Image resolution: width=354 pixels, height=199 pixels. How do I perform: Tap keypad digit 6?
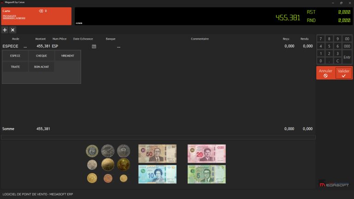(337, 46)
